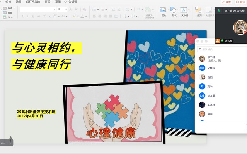Insert a picture with the 图片 icon
This screenshot has height=154, width=247.
163,10
